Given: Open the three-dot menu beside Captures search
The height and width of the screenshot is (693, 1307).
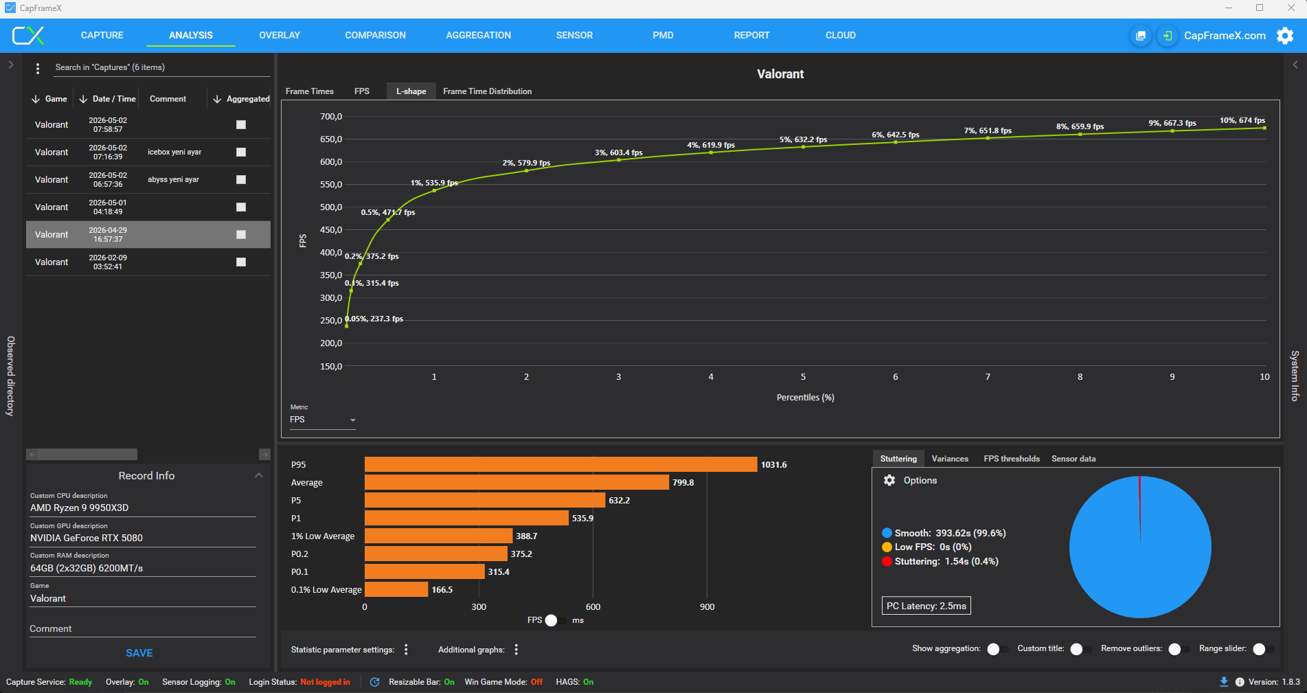Looking at the screenshot, I should tap(38, 68).
